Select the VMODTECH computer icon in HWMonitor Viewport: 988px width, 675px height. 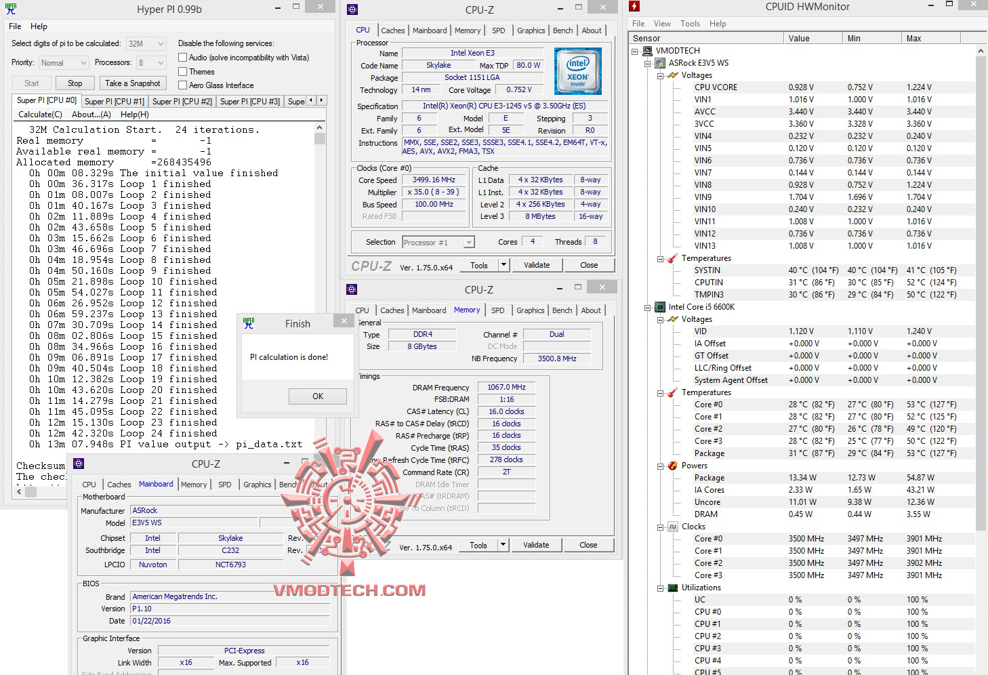(647, 51)
